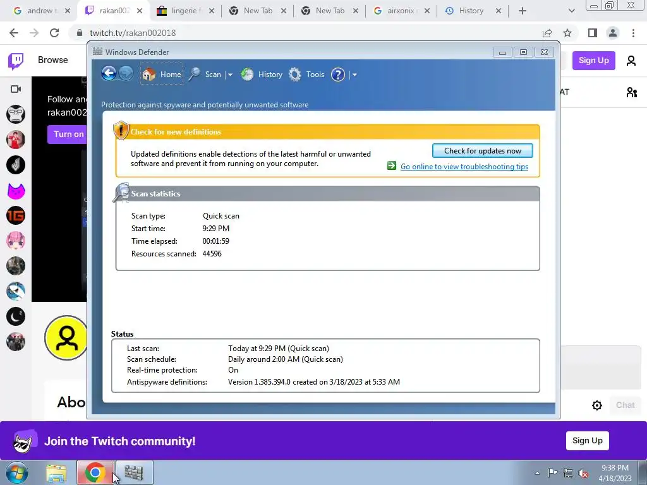Image resolution: width=647 pixels, height=485 pixels.
Task: Click the Twitch sidebar camera icon
Action: pos(16,89)
